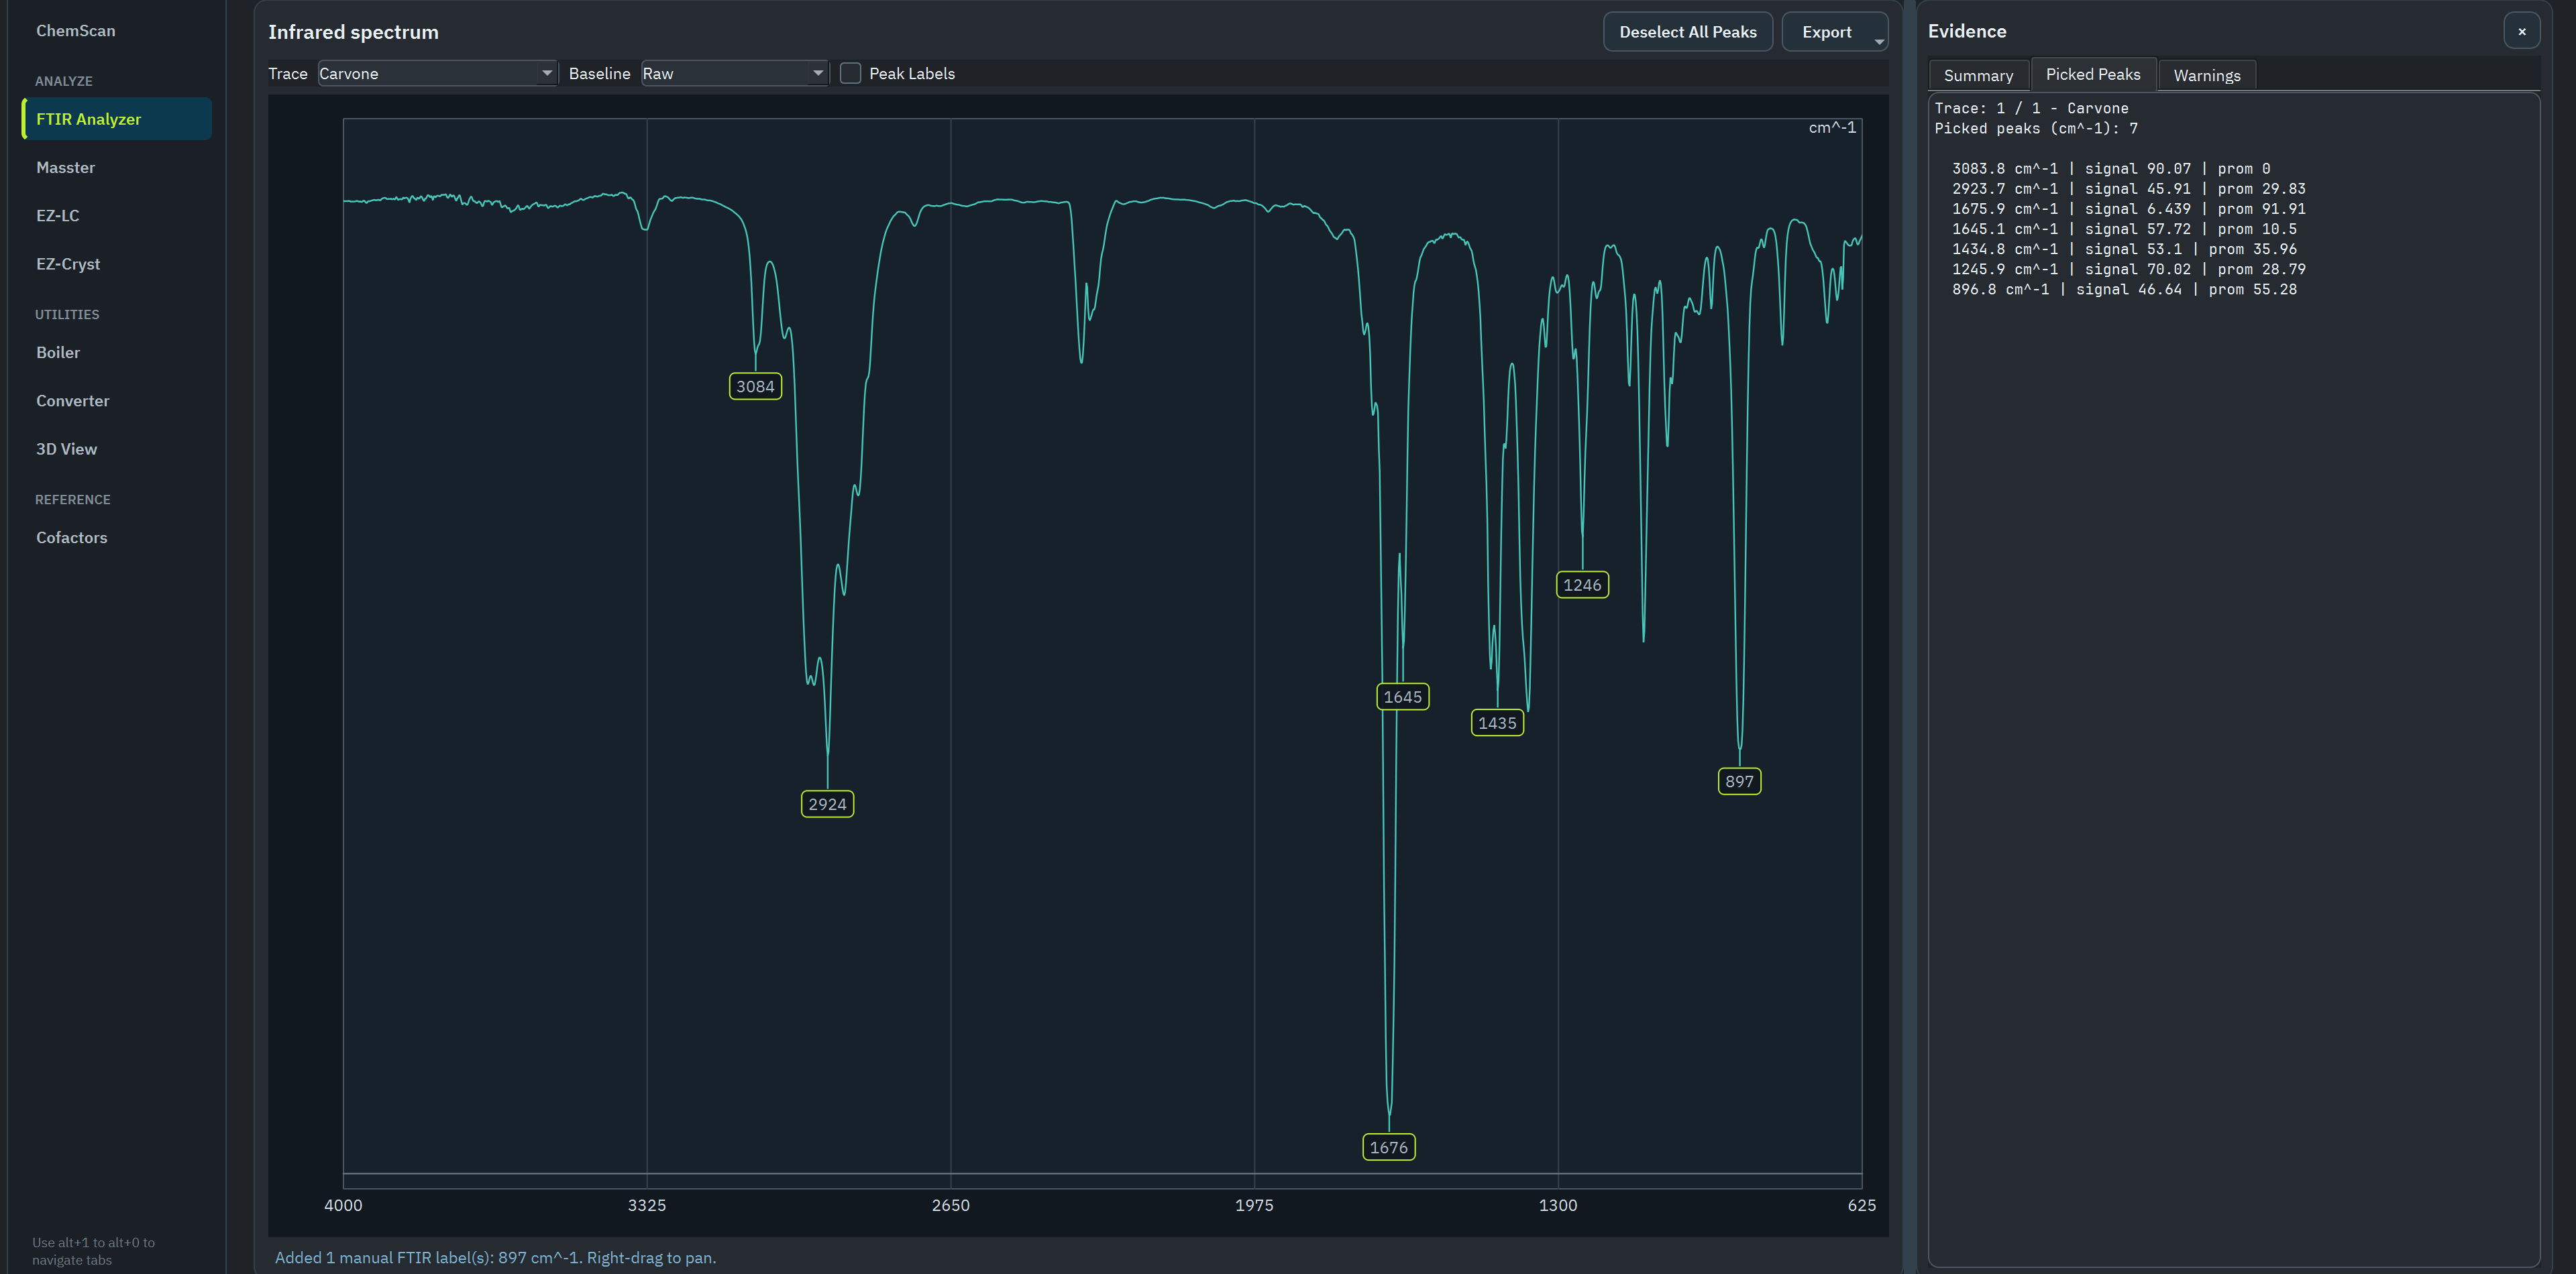This screenshot has width=2576, height=1274.
Task: Click the cm^-1 axis unit label
Action: pyautogui.click(x=1832, y=127)
